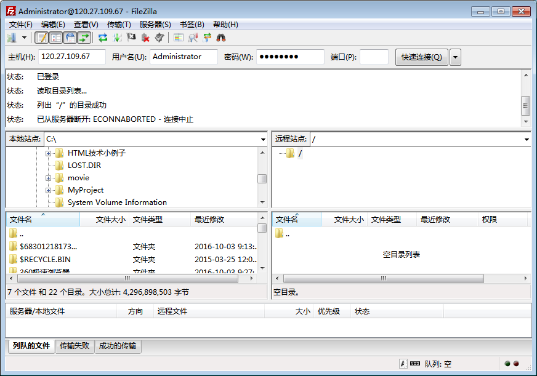Sort local files by 文件类型 column
This screenshot has height=376, width=537.
[x=160, y=219]
